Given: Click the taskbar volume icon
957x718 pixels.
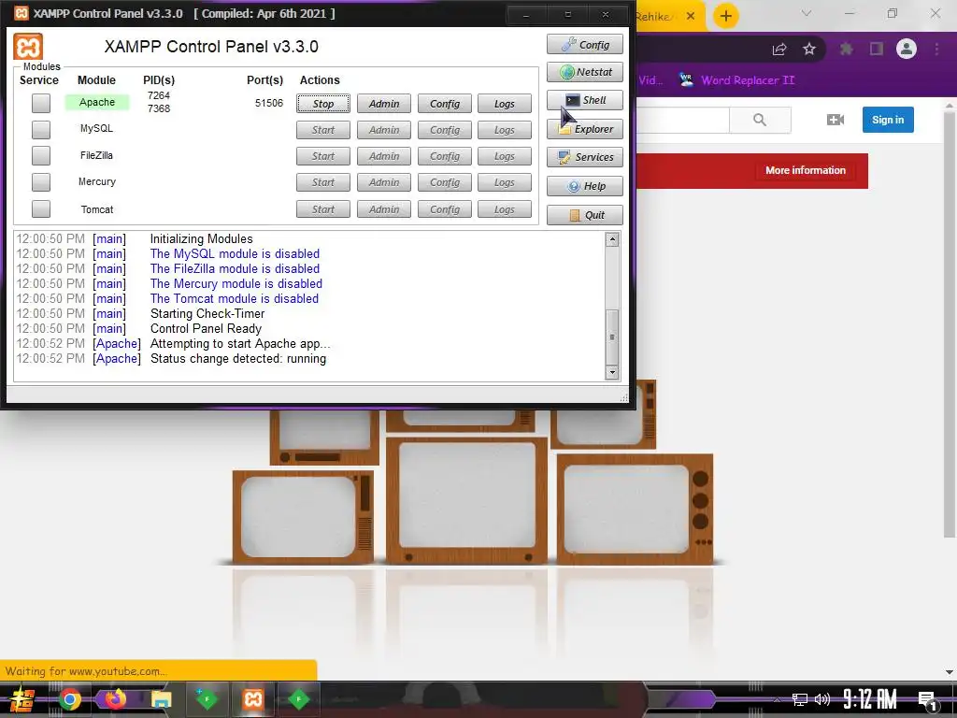Looking at the screenshot, I should pos(822,699).
